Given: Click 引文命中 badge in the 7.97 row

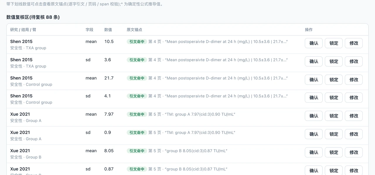Looking at the screenshot, I should pos(137,114).
